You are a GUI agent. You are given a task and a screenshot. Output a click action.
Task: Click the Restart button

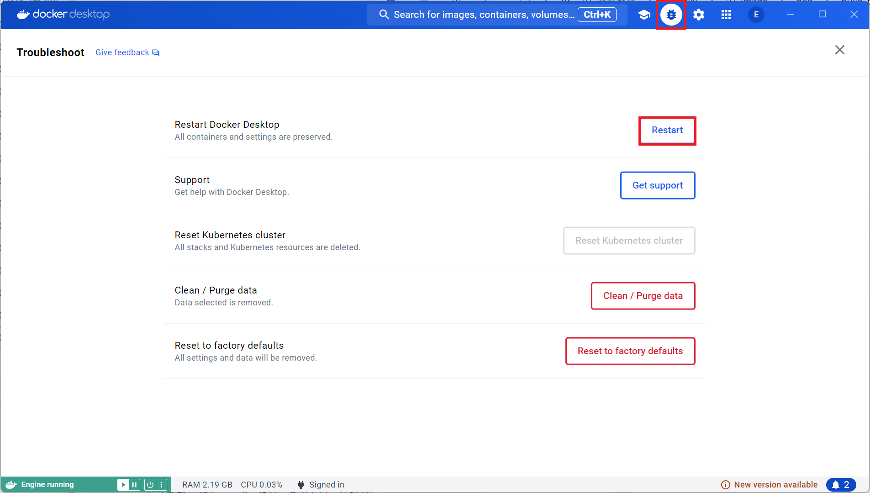point(667,131)
